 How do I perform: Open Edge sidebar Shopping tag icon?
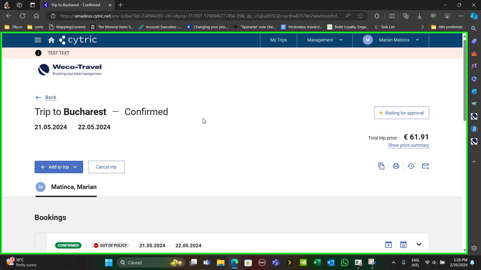[x=474, y=41]
